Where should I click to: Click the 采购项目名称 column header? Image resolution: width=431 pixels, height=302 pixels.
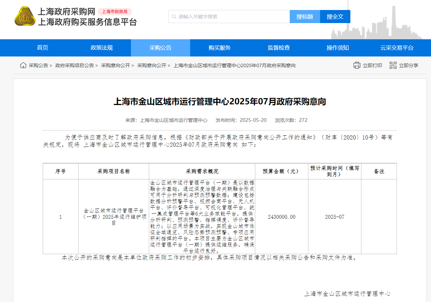click(114, 171)
